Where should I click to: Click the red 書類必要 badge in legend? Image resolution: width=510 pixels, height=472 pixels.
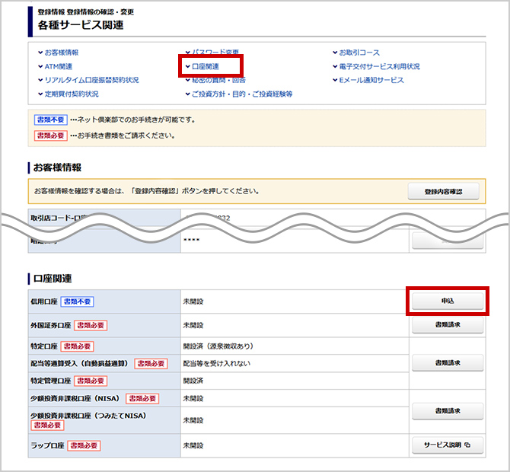click(x=49, y=136)
